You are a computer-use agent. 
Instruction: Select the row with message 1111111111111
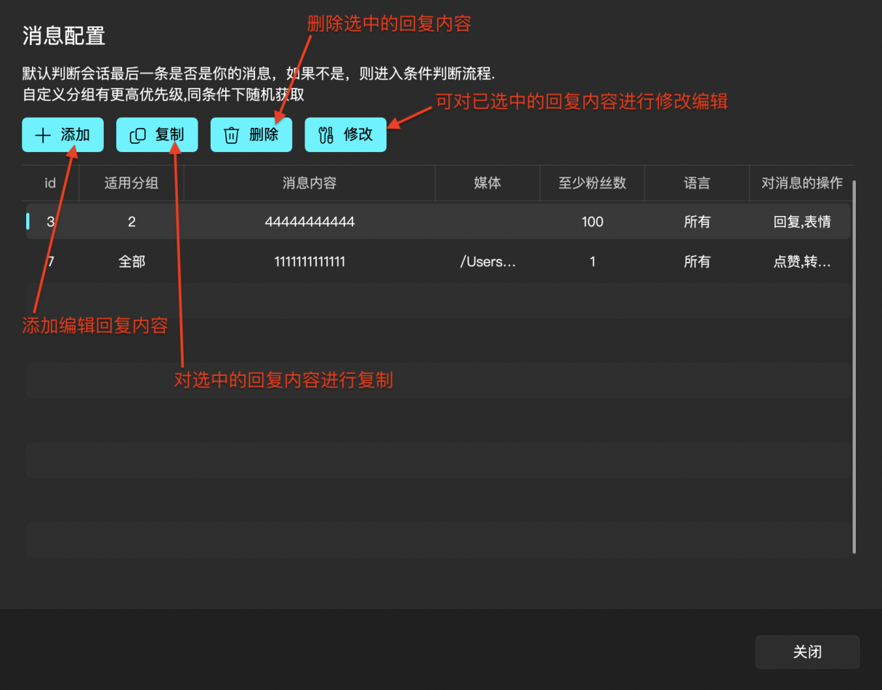click(x=309, y=262)
